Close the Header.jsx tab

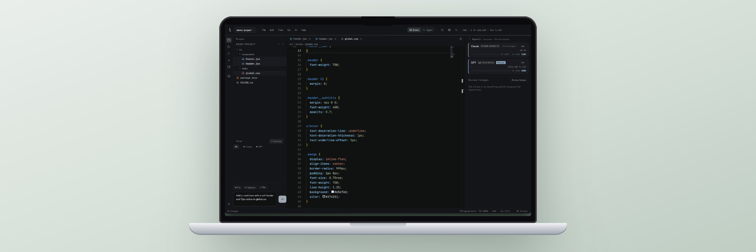click(x=335, y=39)
